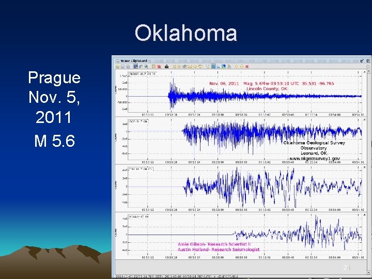The width and height of the screenshot is (372, 279).
Task: Close the third waveform panel
Action: [x=364, y=167]
